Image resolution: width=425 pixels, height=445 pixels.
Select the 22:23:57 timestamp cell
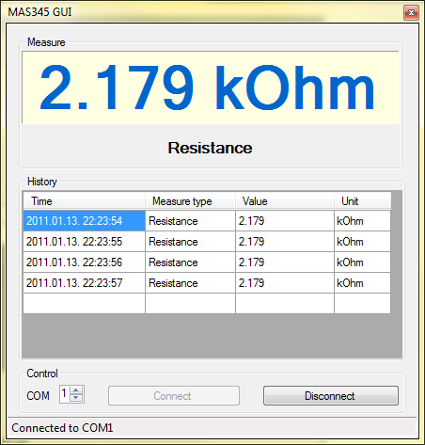point(84,283)
